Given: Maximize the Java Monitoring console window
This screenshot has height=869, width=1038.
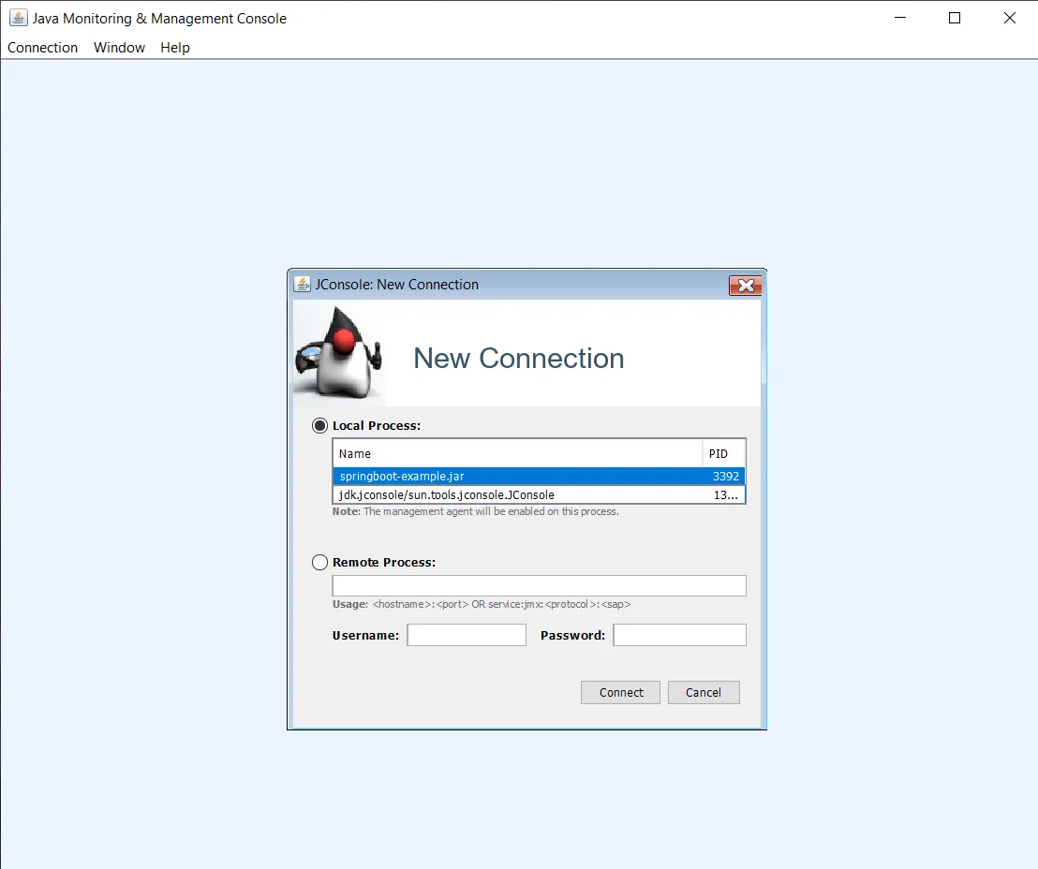Looking at the screenshot, I should tap(955, 18).
